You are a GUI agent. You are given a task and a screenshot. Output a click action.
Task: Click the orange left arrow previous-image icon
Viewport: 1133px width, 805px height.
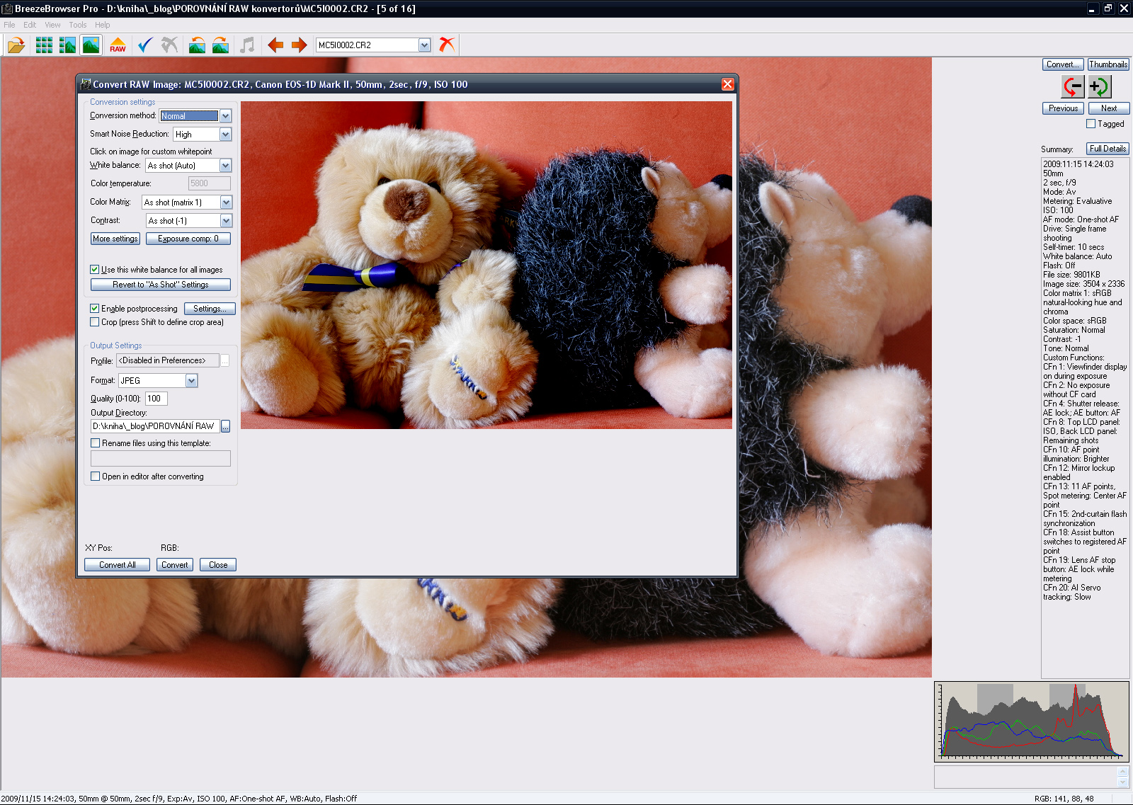[x=275, y=45]
